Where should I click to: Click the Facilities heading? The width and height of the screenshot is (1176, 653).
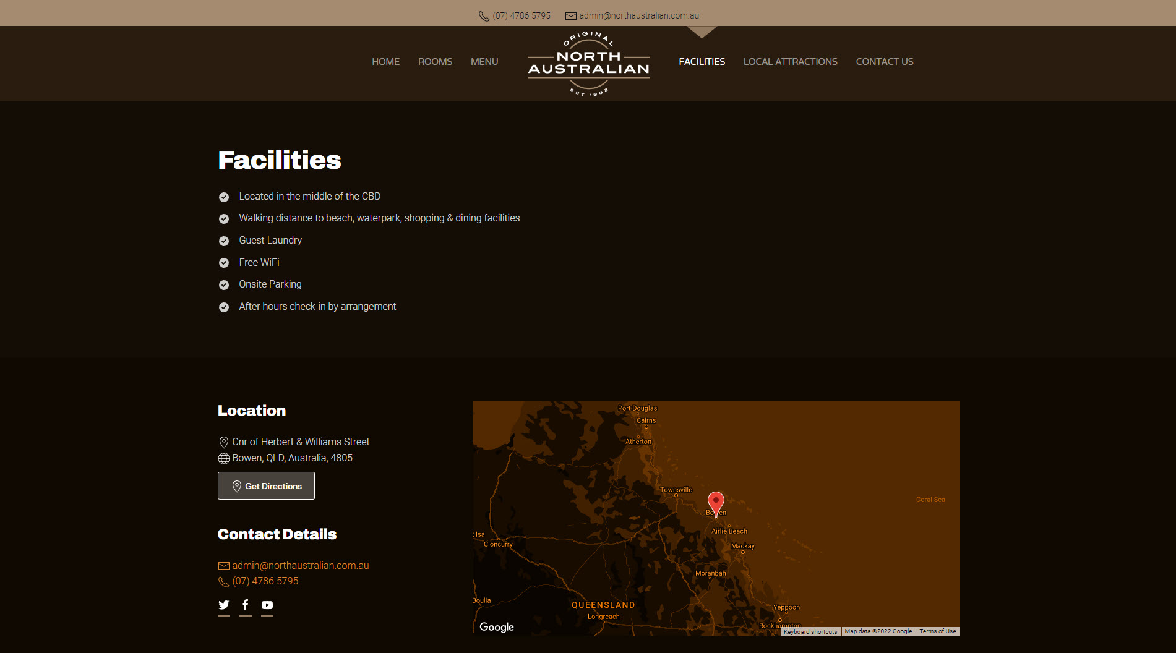tap(280, 160)
